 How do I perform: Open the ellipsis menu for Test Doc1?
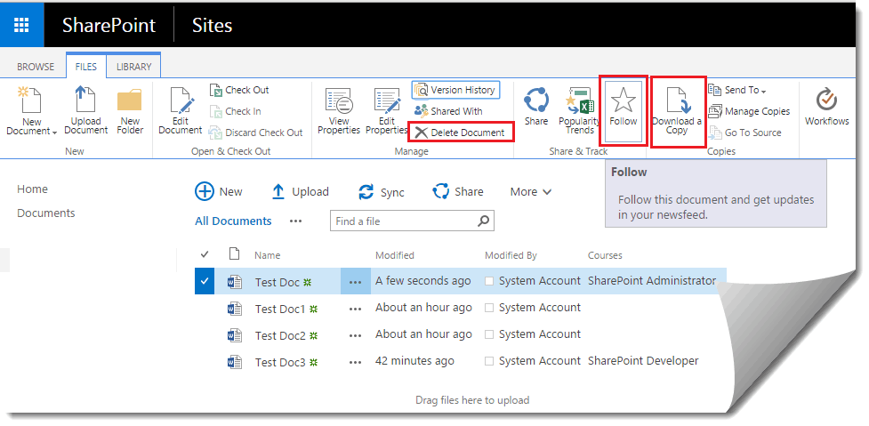355,309
